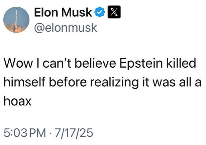The height and width of the screenshot is (145, 206).
Task: Open the Elon Musk display name
Action: 63,12
